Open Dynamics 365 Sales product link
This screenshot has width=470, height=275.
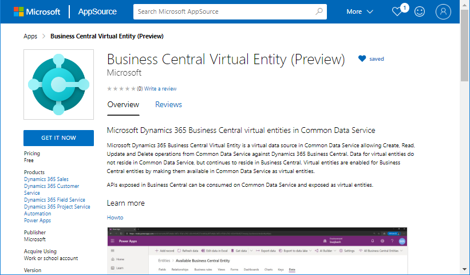[x=46, y=179]
